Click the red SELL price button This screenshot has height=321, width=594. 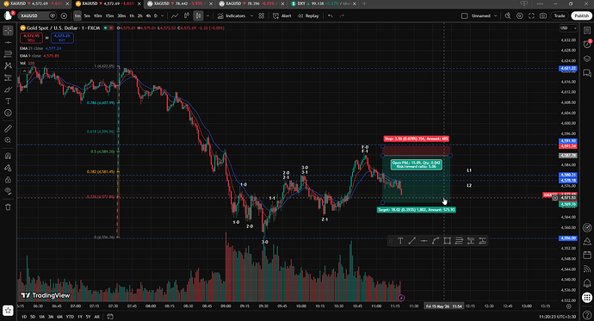coord(31,38)
